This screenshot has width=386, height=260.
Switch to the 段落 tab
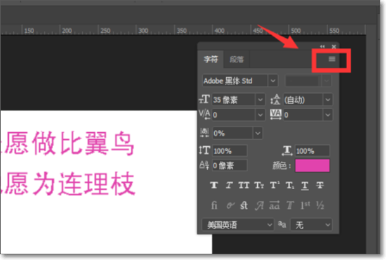[236, 59]
